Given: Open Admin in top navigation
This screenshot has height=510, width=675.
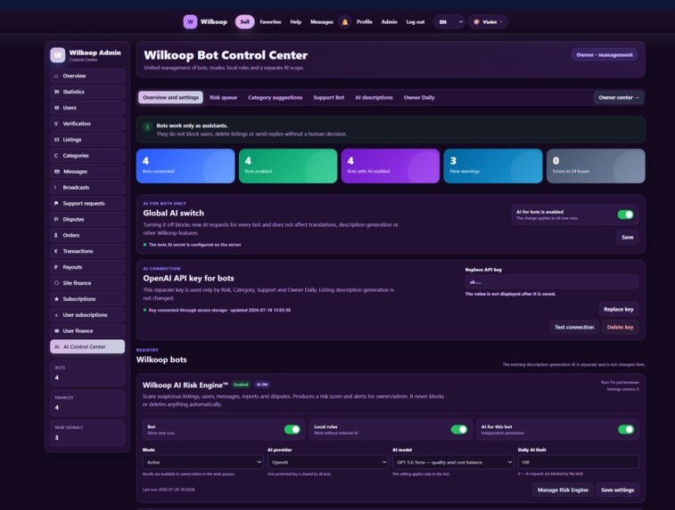Looking at the screenshot, I should pos(389,22).
